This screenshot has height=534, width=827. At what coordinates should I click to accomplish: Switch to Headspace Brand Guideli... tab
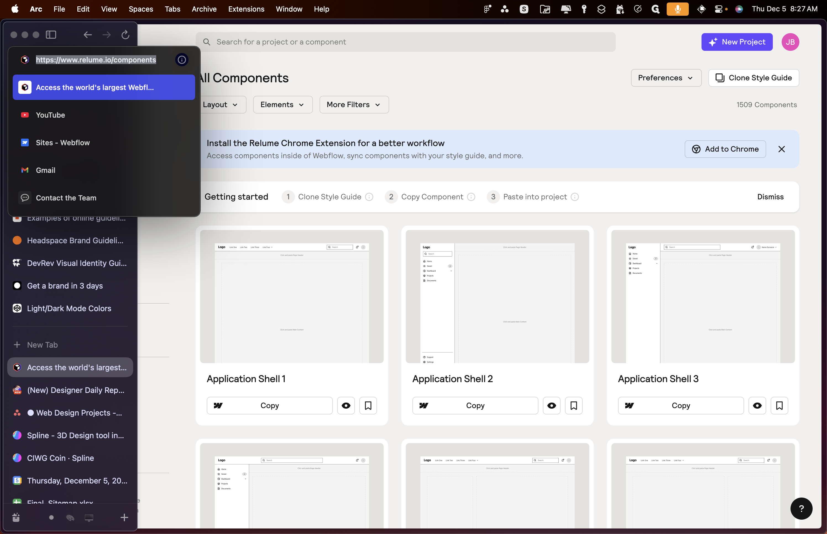coord(70,240)
